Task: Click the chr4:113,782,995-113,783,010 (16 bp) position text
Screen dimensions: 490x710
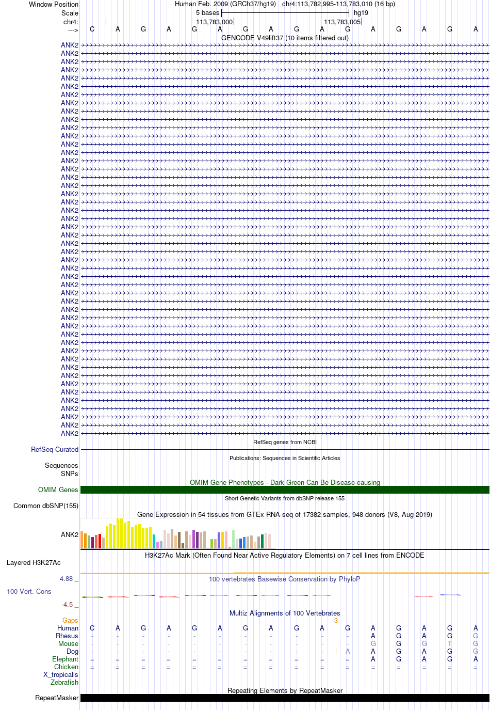Action: 338,4
